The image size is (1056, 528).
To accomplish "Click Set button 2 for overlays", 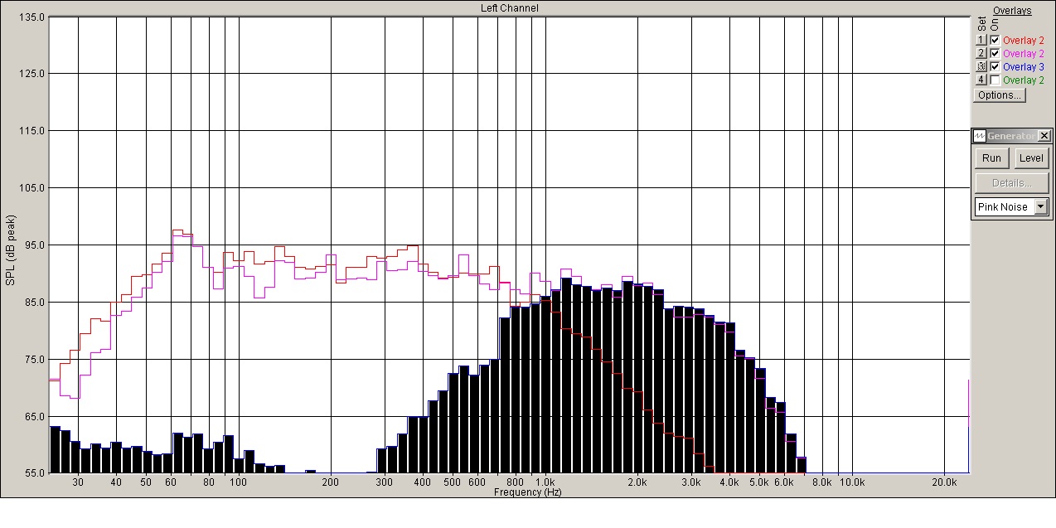I will coord(981,53).
